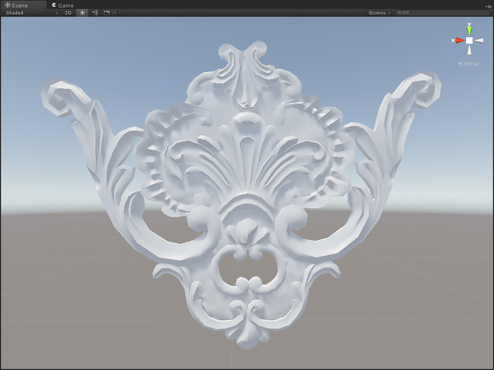Click the magnifier icon in the search field
494x370 pixels.
(399, 12)
